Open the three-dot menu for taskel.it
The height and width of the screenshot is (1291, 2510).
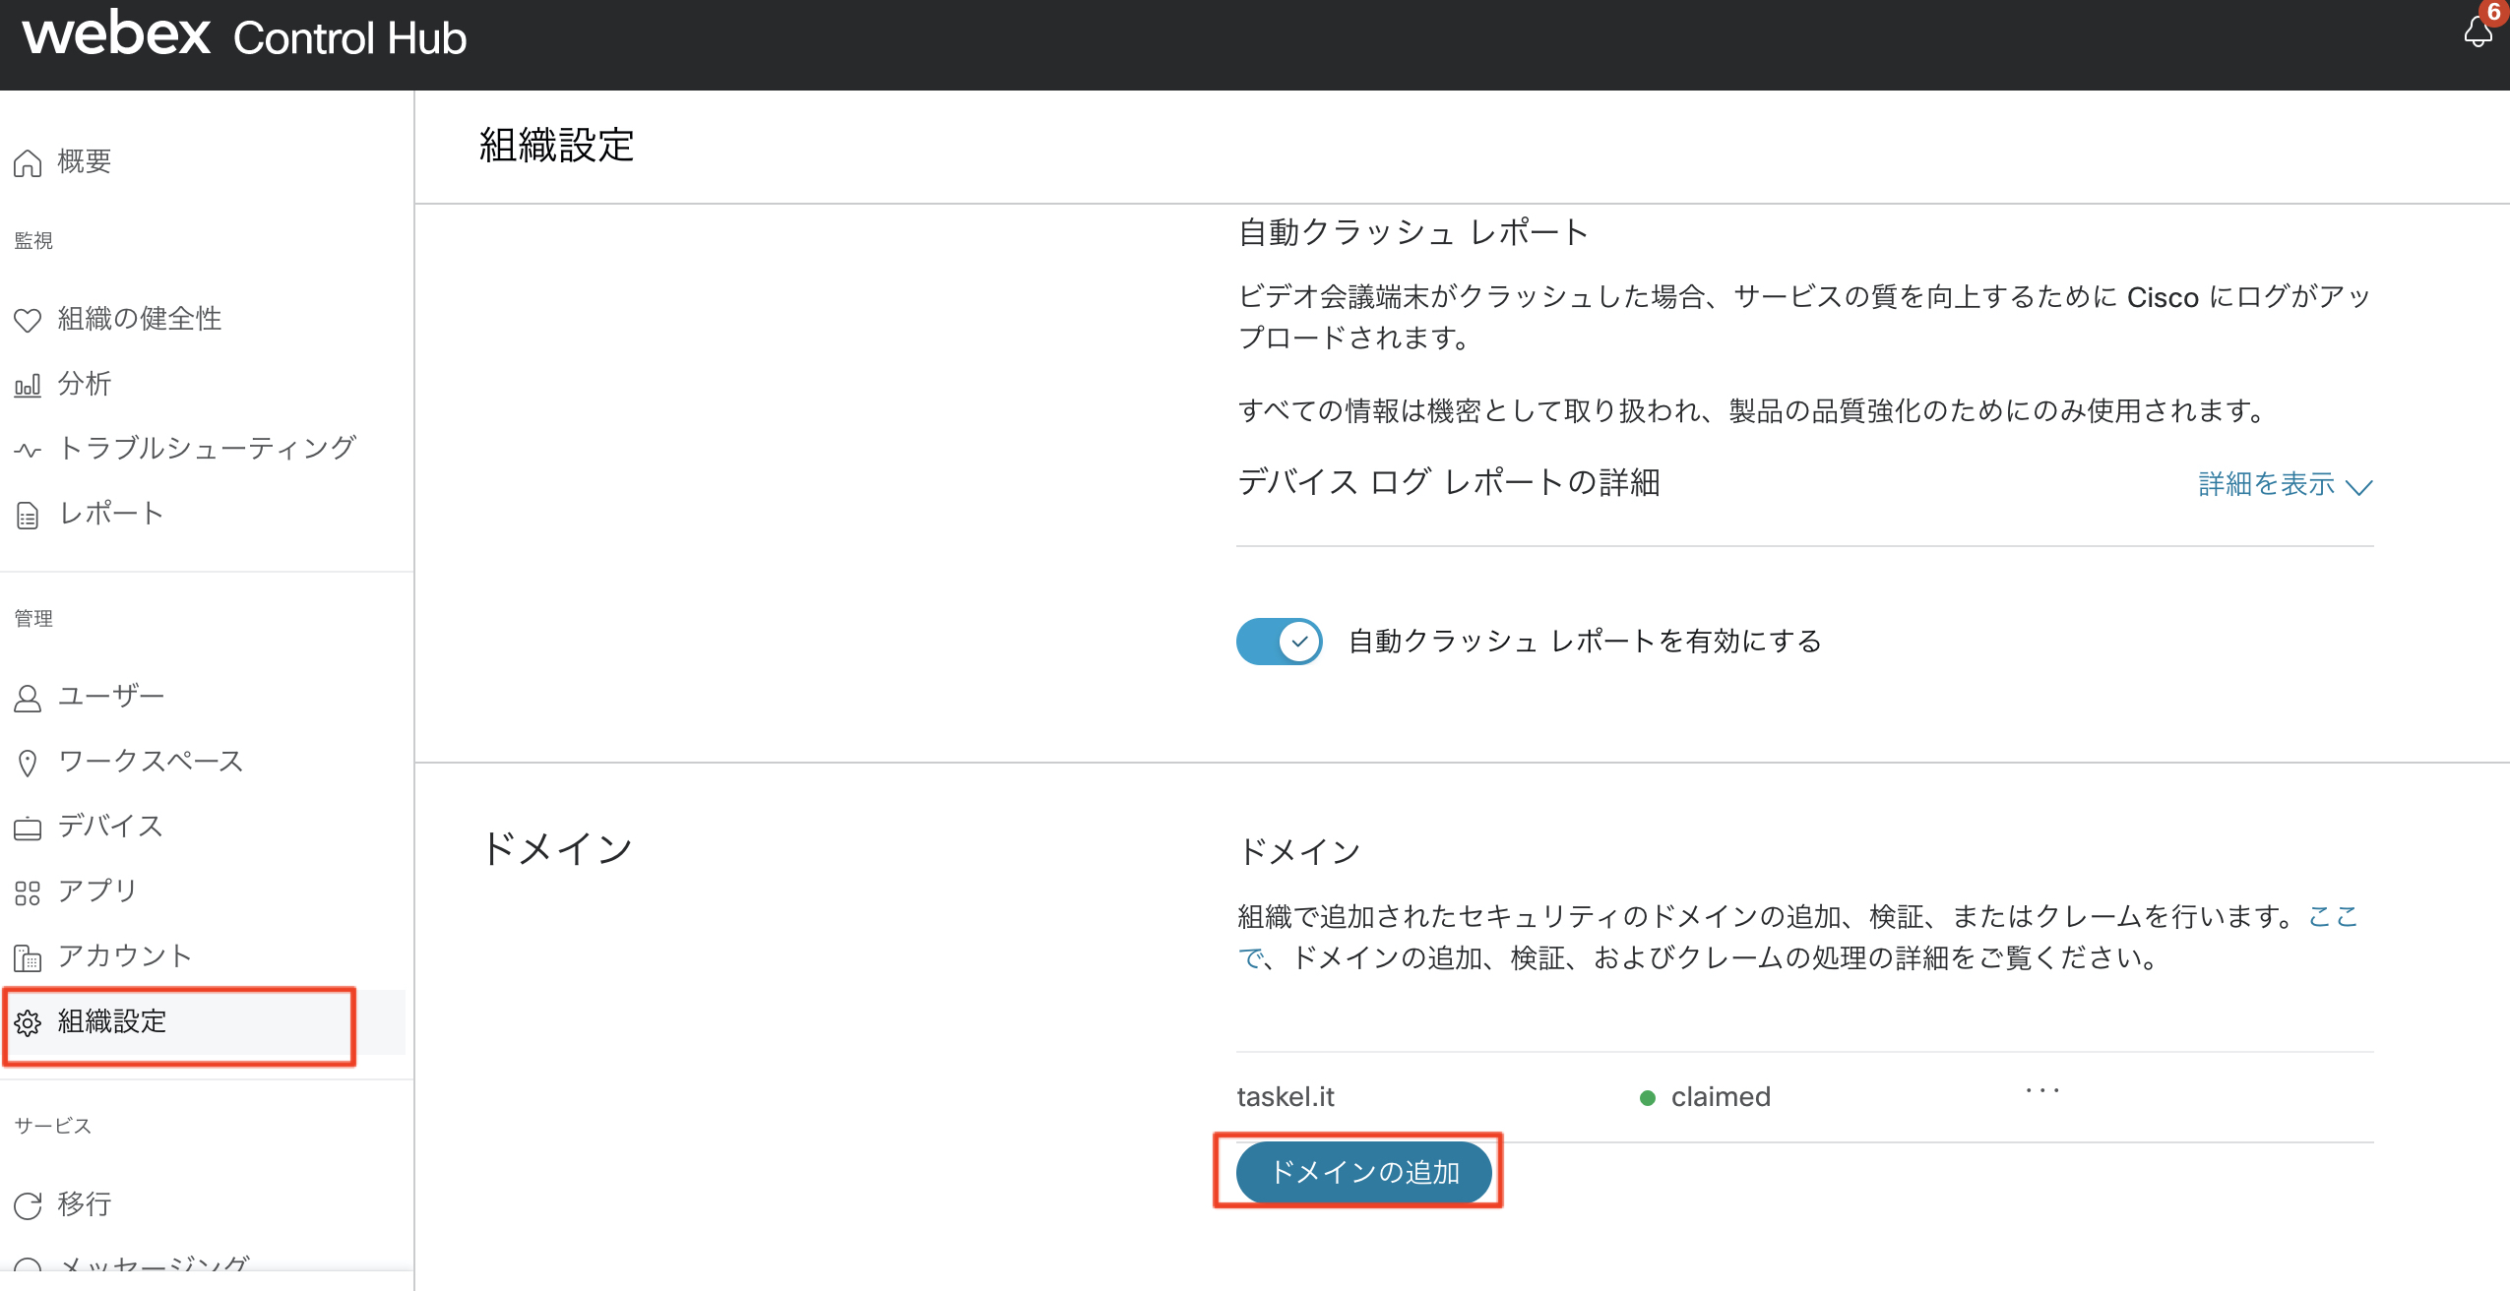coord(2042,1090)
